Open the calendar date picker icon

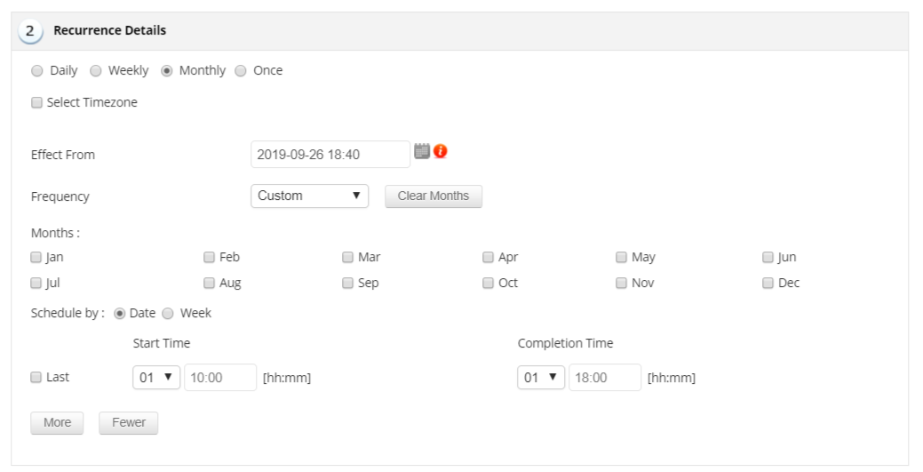[x=422, y=152]
